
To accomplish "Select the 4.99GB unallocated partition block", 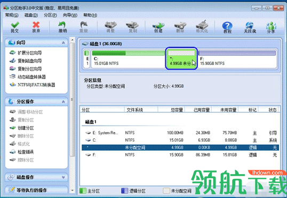I will 181,59.
